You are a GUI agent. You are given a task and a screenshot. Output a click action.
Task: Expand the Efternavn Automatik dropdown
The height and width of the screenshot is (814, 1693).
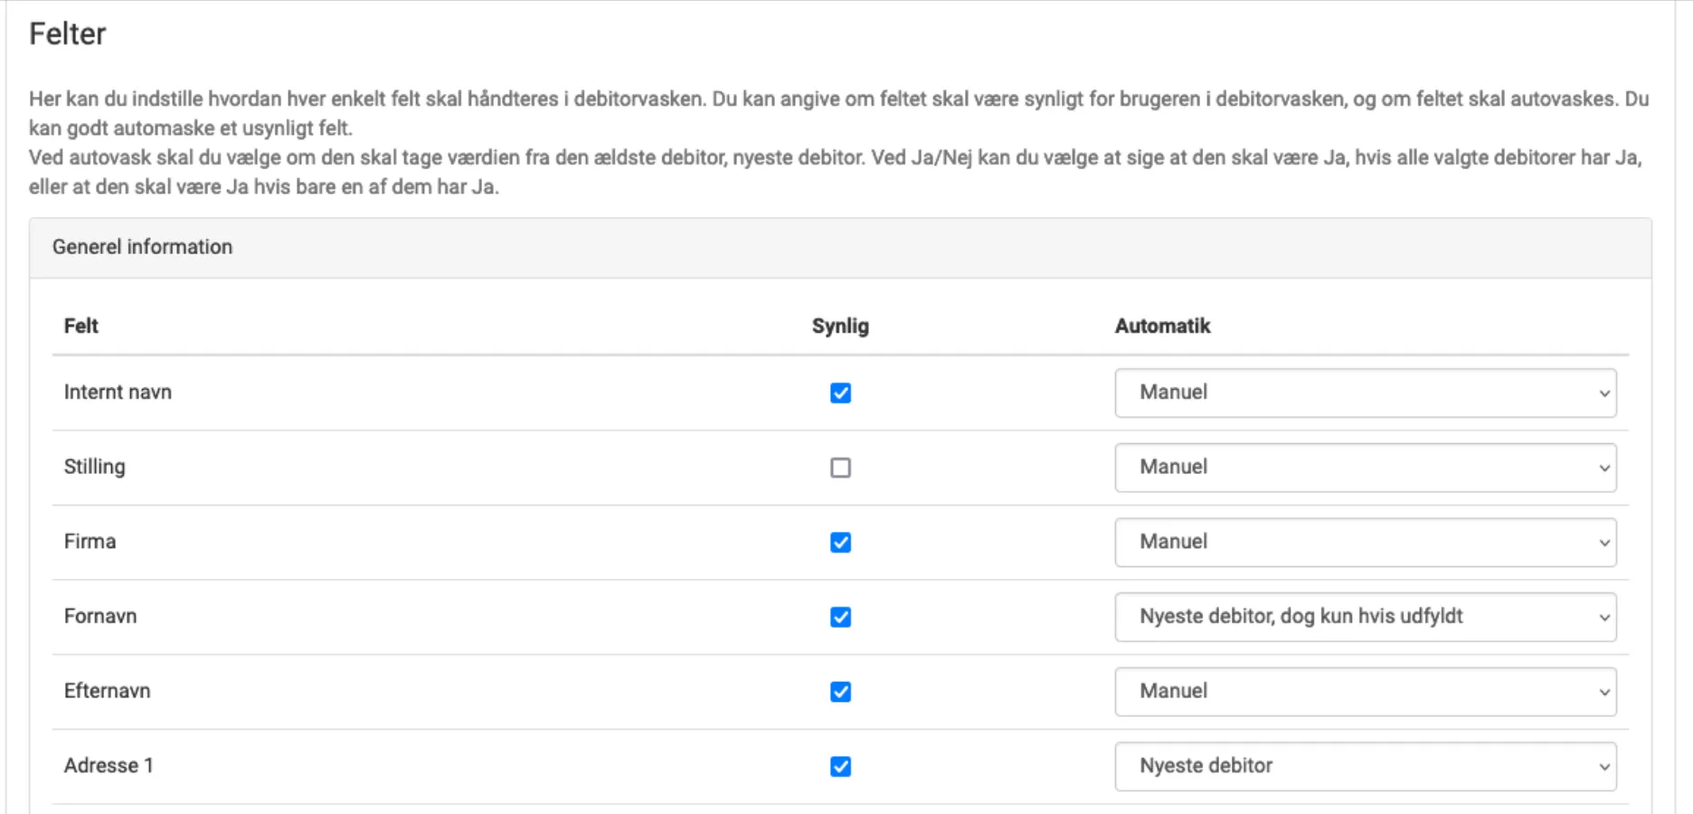point(1365,692)
